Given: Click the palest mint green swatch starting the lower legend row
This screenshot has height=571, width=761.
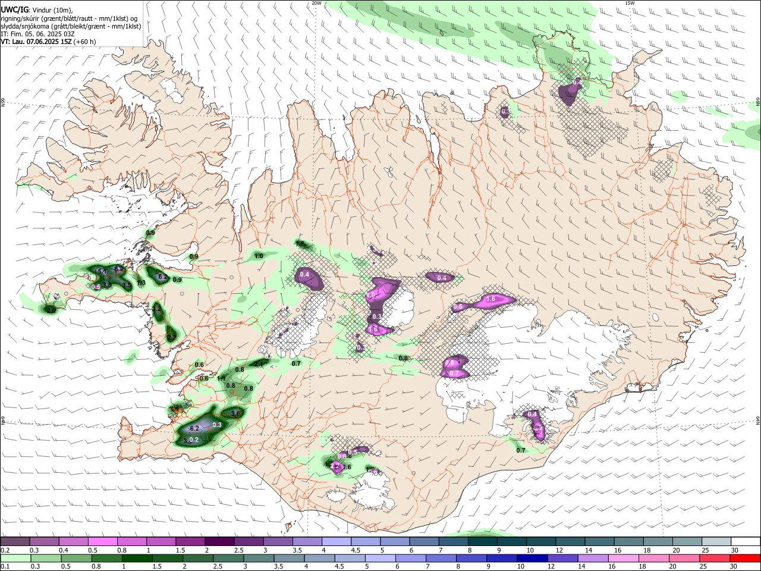Looking at the screenshot, I should tap(15, 558).
